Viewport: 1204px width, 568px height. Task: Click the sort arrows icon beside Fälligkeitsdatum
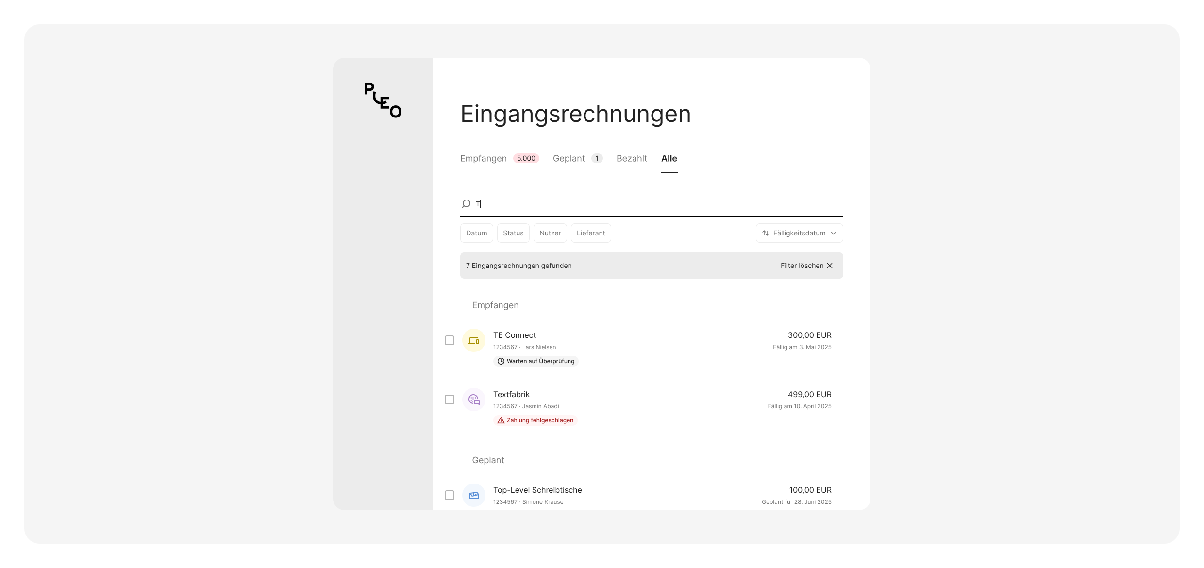tap(766, 233)
